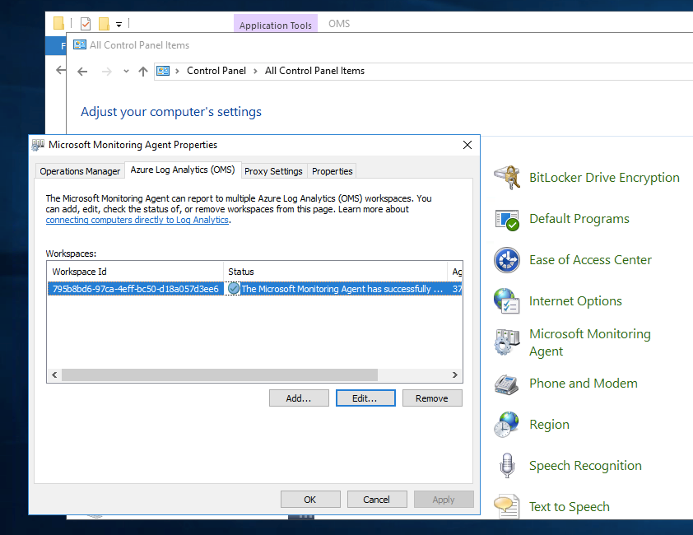
Task: Open the Speech Recognition link text
Action: coord(586,466)
